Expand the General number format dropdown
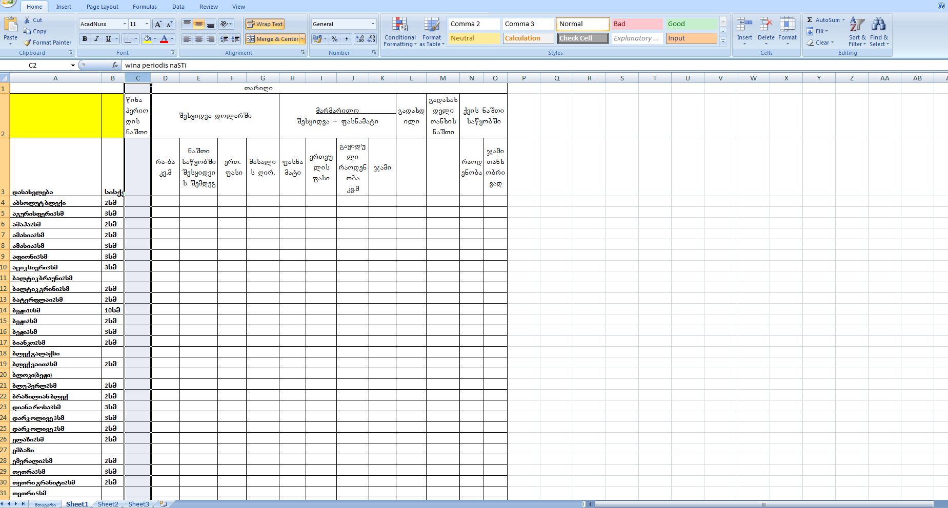 (x=373, y=24)
